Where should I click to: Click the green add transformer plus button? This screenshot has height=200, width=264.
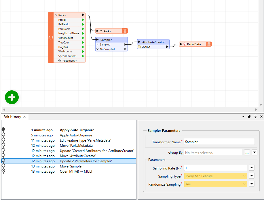point(12,98)
